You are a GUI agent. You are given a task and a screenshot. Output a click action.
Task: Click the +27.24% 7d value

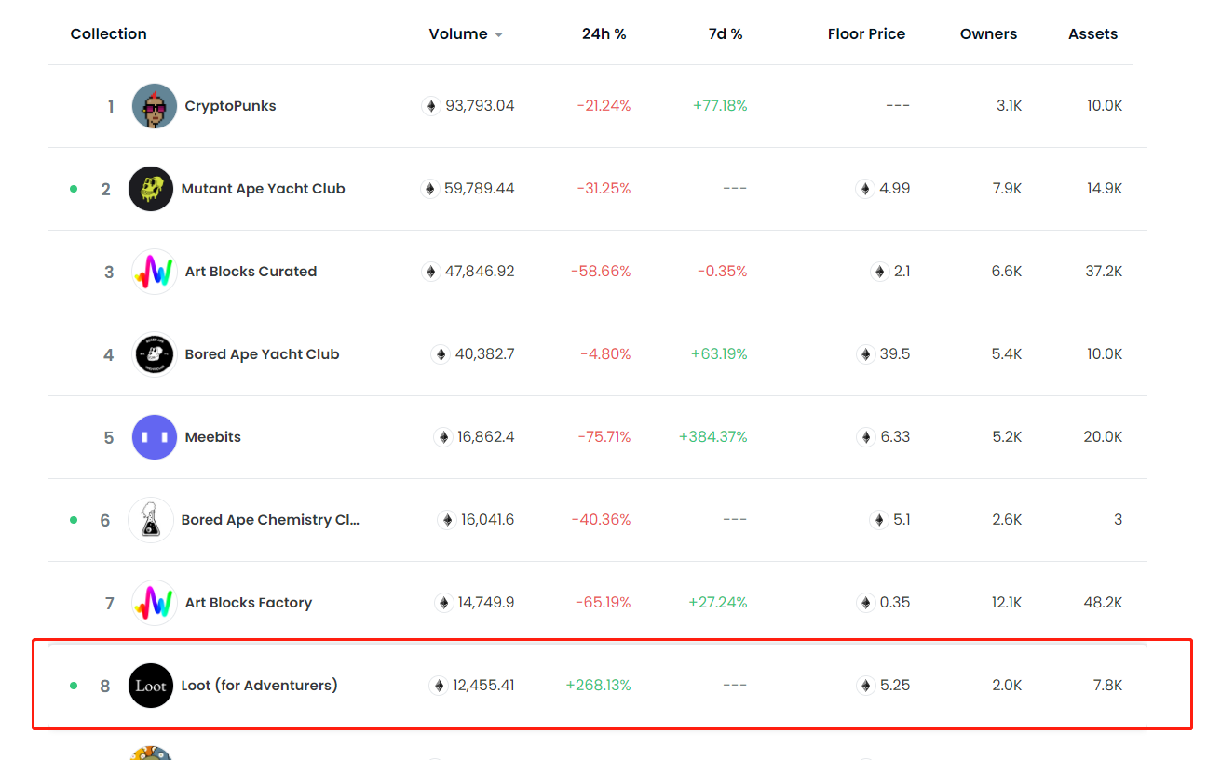pos(718,603)
